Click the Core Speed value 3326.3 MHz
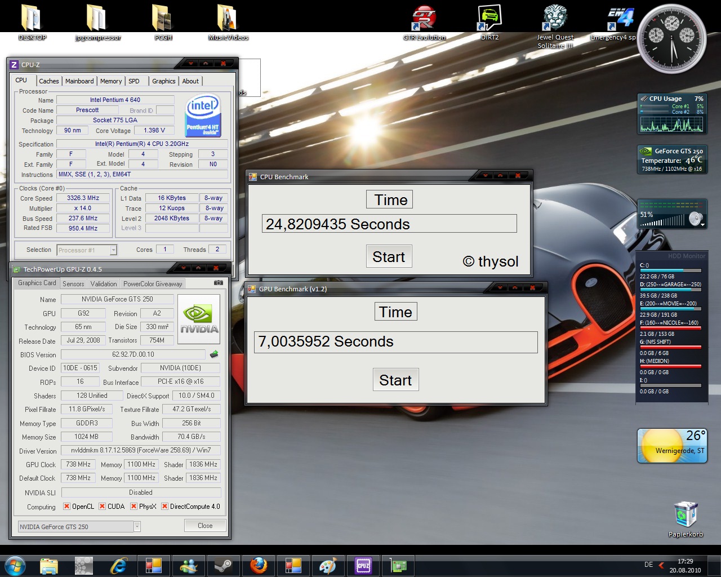 [83, 198]
